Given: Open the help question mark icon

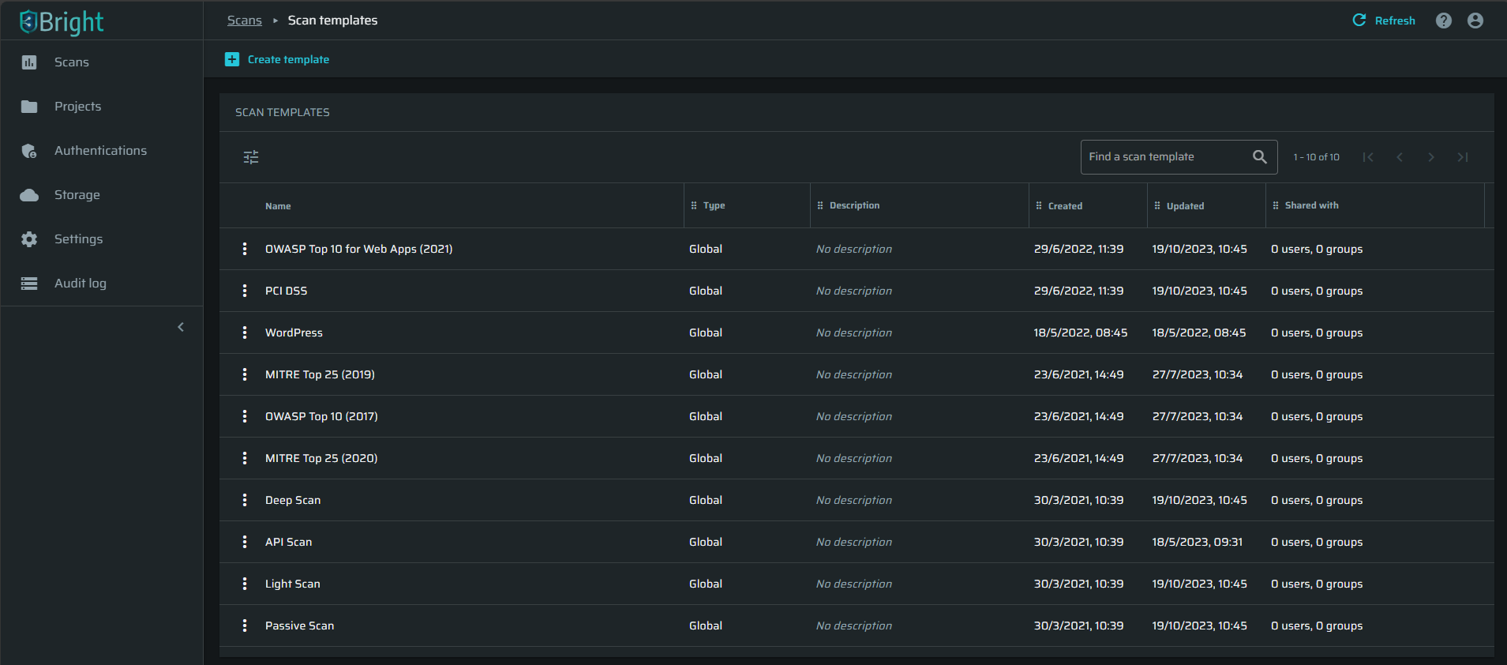Looking at the screenshot, I should click(1444, 21).
